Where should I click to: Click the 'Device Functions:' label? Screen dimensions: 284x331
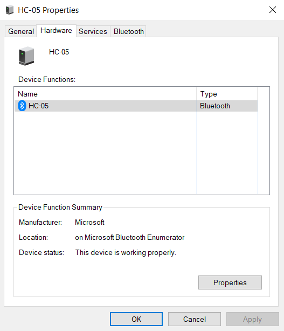click(x=47, y=79)
